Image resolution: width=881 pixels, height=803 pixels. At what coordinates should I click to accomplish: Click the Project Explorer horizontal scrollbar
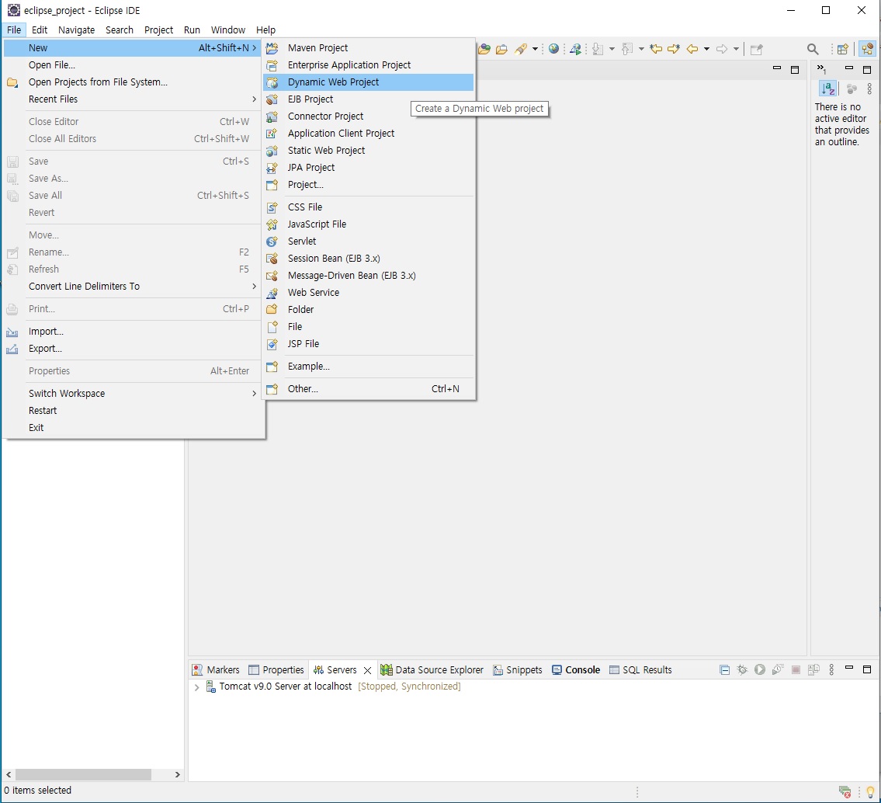pos(83,774)
